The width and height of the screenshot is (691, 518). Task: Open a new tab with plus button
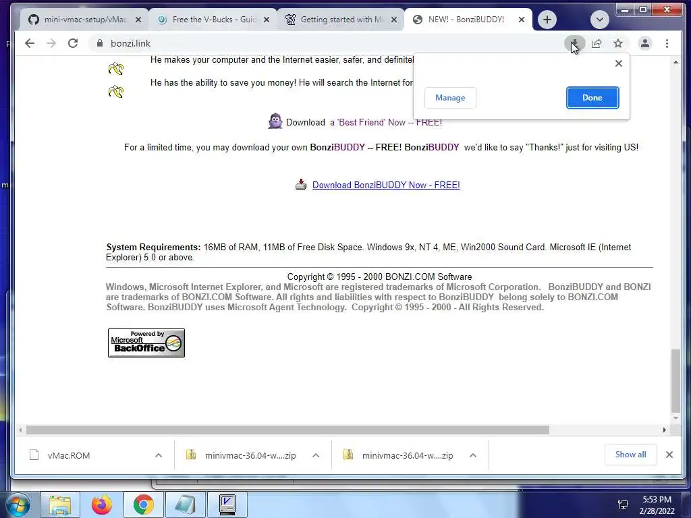click(547, 20)
